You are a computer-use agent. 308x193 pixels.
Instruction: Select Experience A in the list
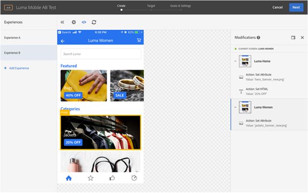[x=28, y=38]
